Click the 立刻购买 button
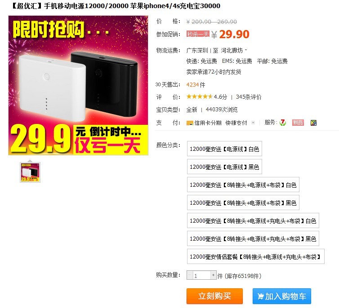Screen dimensions: 339x308 [214, 296]
